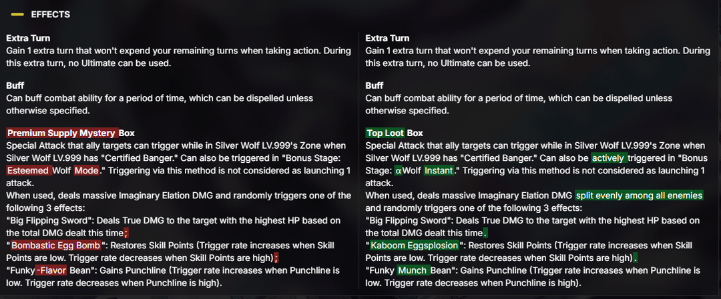Viewport: 721px width, 299px height.
Task: Select the 'split evenly among all enemies' highlight
Action: pyautogui.click(x=640, y=195)
